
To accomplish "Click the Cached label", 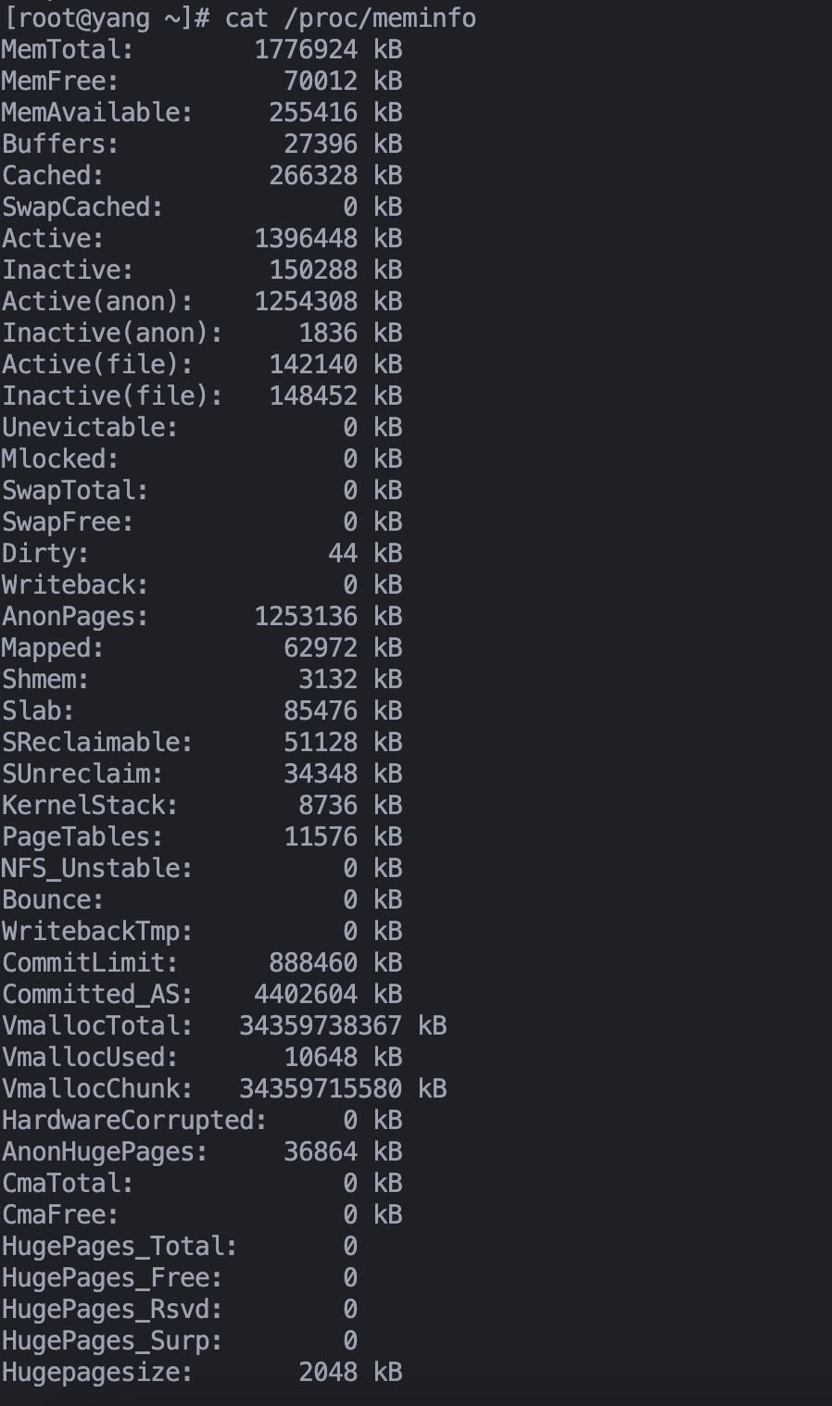I will (x=53, y=175).
